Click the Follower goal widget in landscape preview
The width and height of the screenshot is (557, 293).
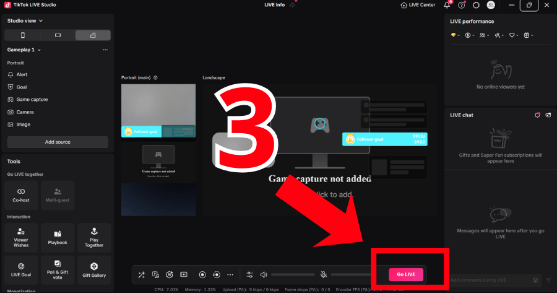[x=385, y=139]
